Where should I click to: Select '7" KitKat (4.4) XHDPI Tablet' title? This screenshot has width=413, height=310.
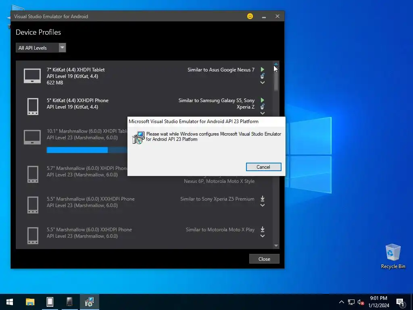tap(75, 69)
